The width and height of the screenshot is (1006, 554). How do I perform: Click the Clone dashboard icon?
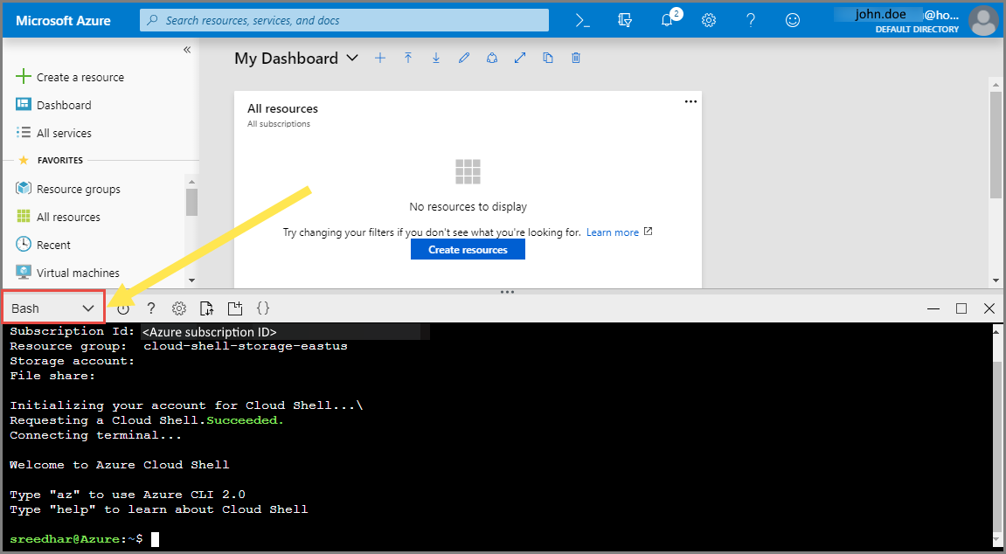(x=548, y=58)
